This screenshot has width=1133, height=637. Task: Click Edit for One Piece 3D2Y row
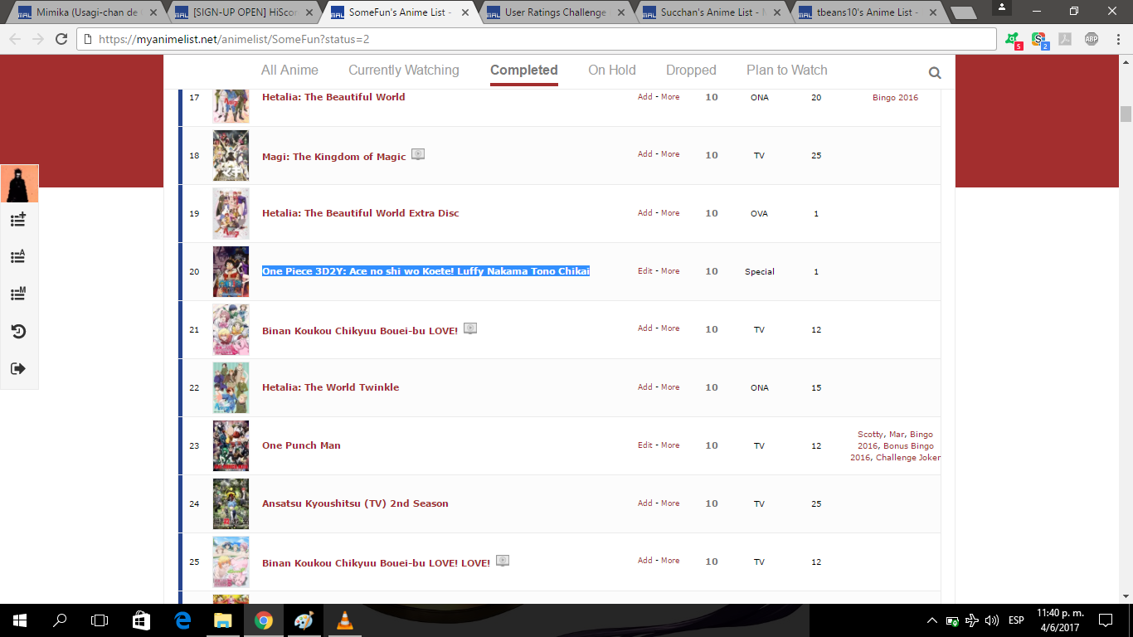(x=644, y=271)
